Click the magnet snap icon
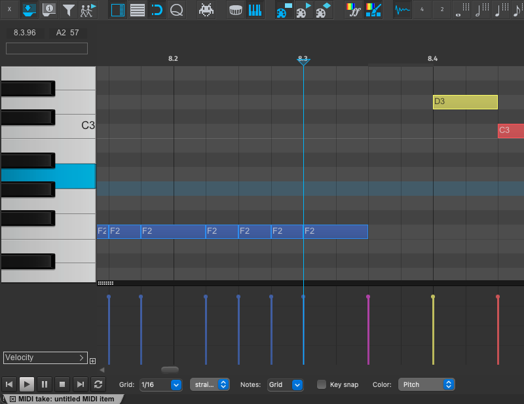 coord(157,10)
